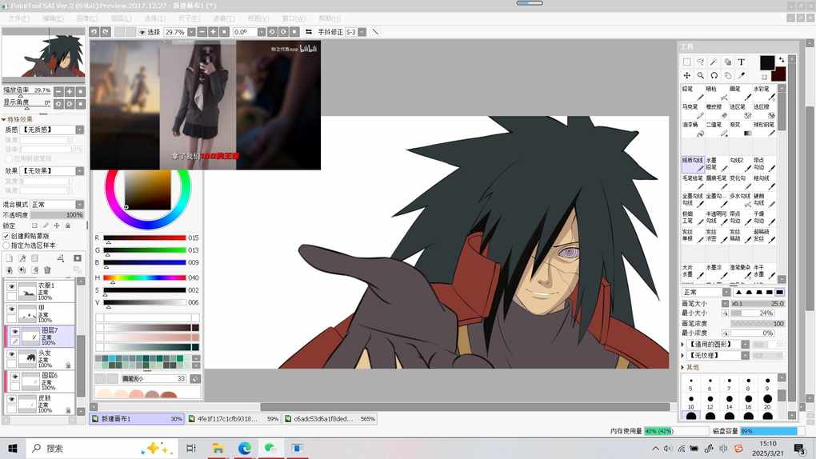Hide the 头发 layer
The width and height of the screenshot is (816, 459).
coord(11,353)
